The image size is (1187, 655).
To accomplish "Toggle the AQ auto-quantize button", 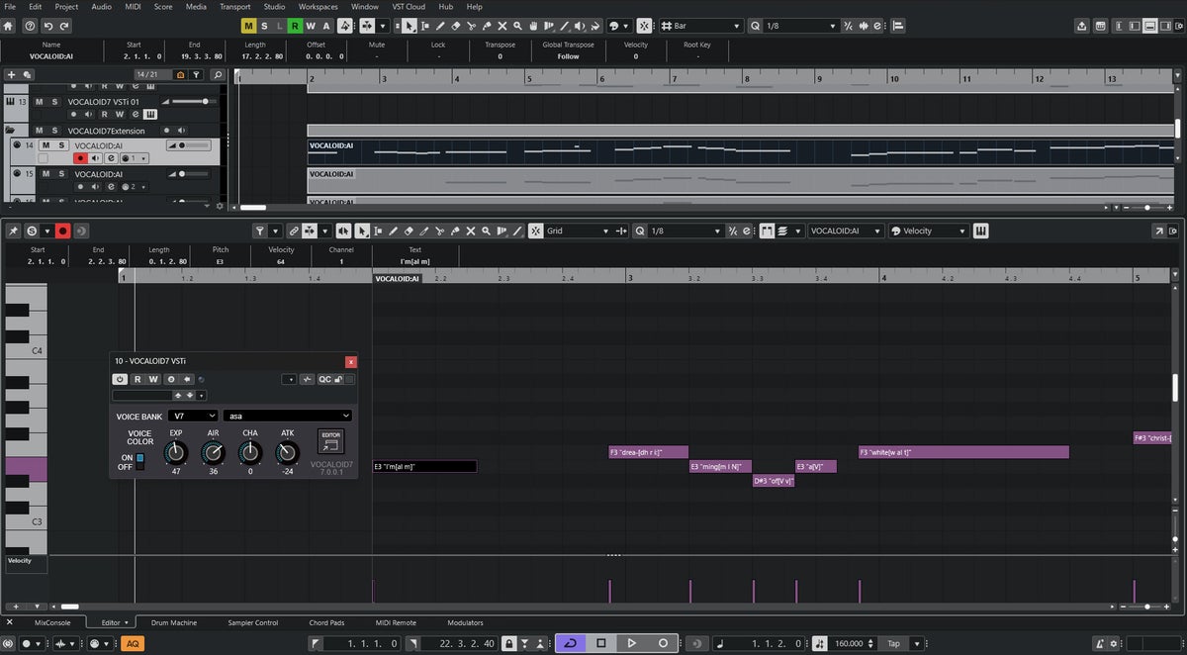I will 133,643.
